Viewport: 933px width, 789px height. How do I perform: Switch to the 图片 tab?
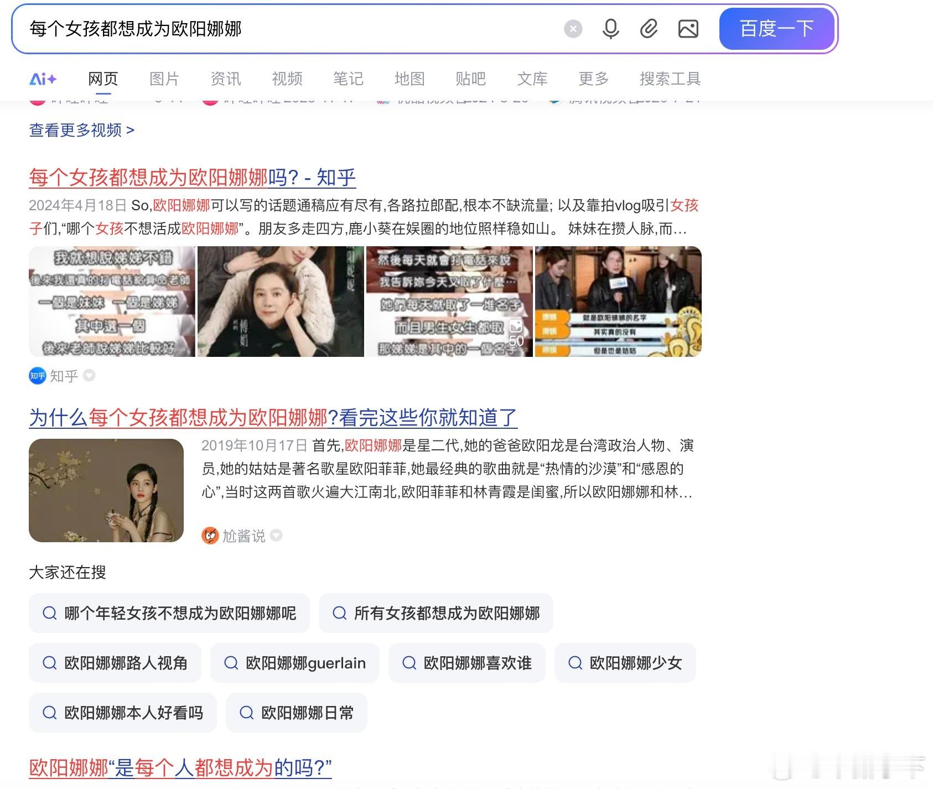[164, 79]
